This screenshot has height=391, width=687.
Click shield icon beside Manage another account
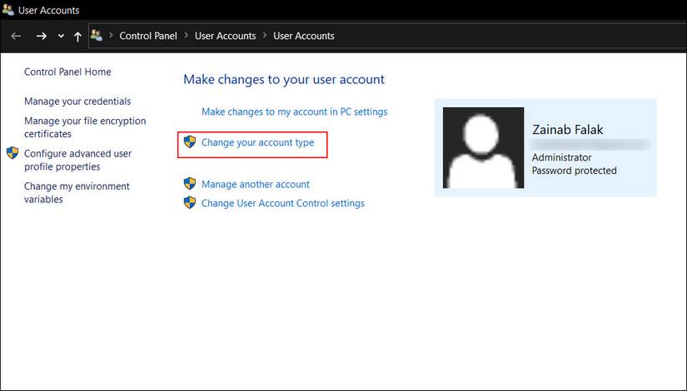point(190,184)
